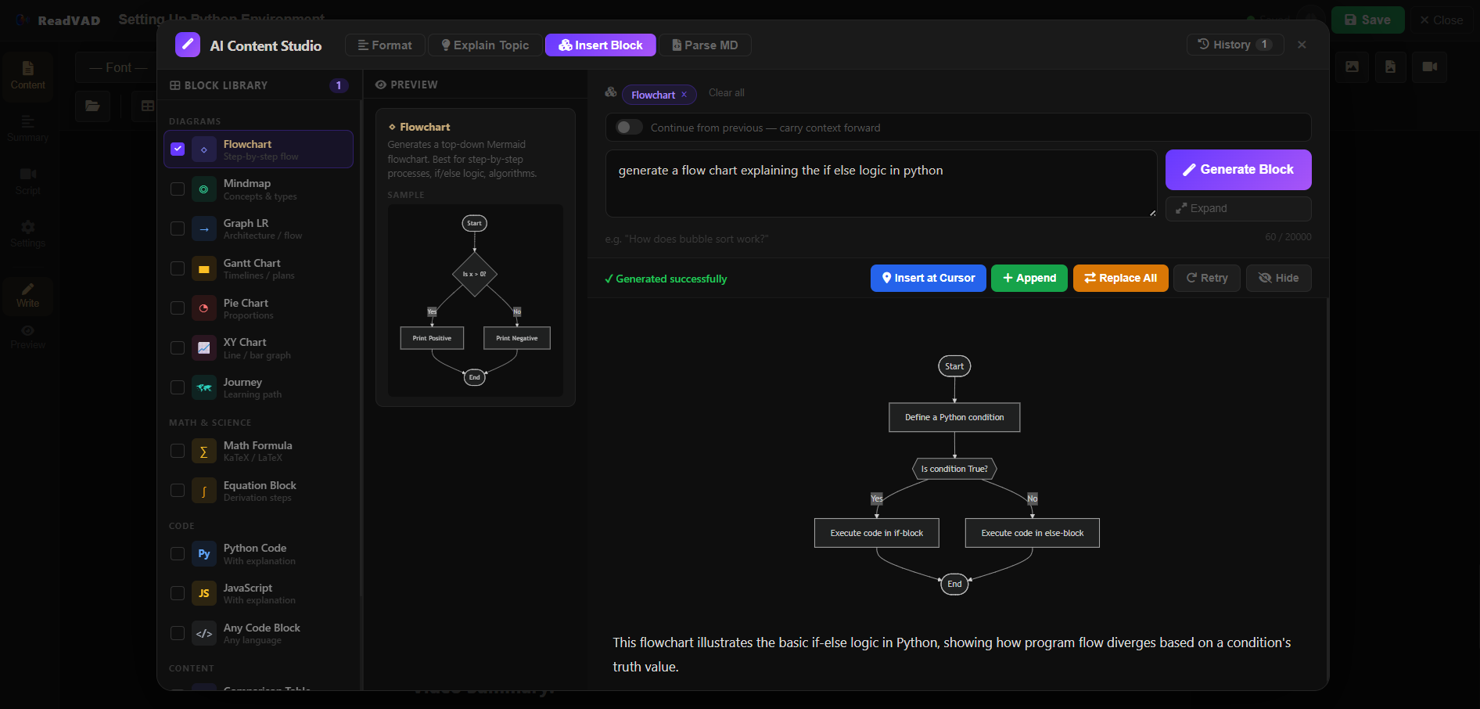Viewport: 1480px width, 709px height.
Task: Remove the Flowchart tag with its x
Action: (x=684, y=95)
